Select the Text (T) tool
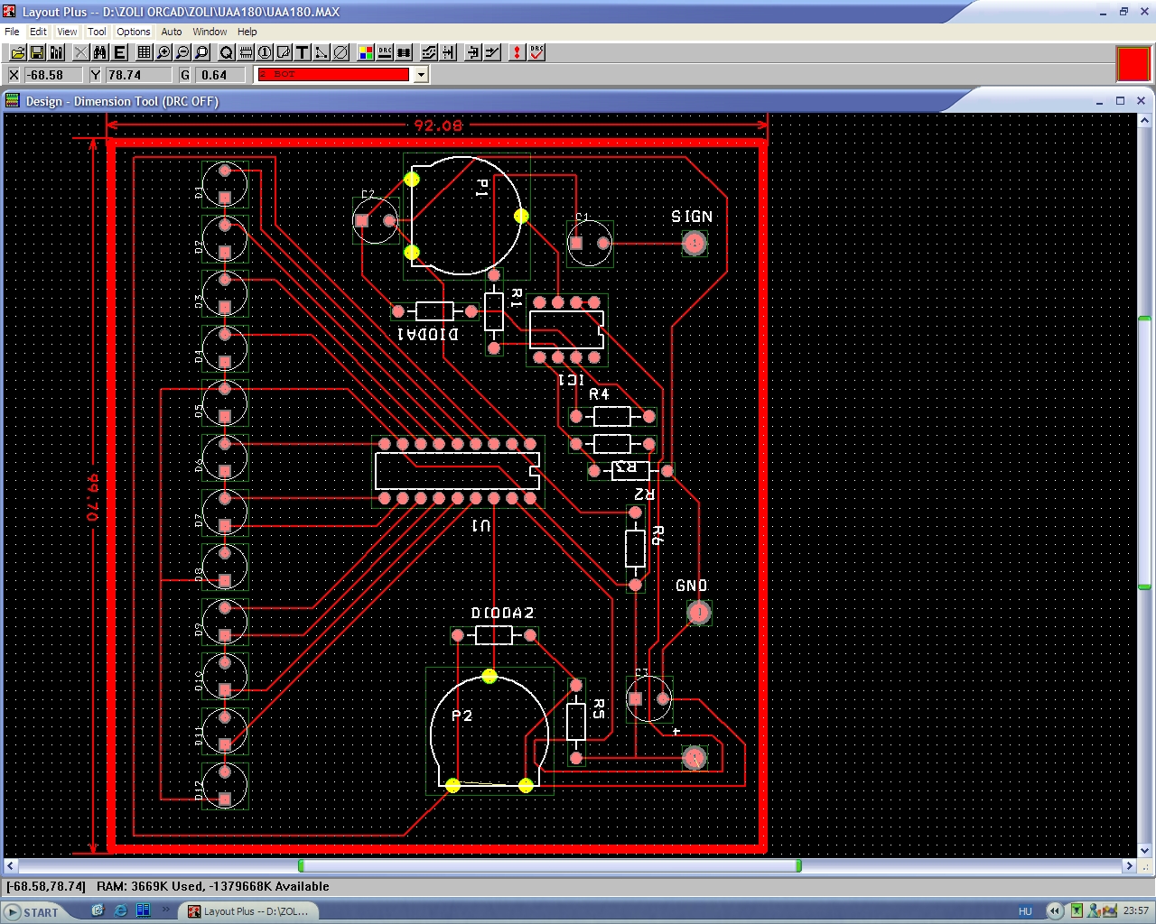Viewport: 1156px width, 924px height. pyautogui.click(x=303, y=52)
